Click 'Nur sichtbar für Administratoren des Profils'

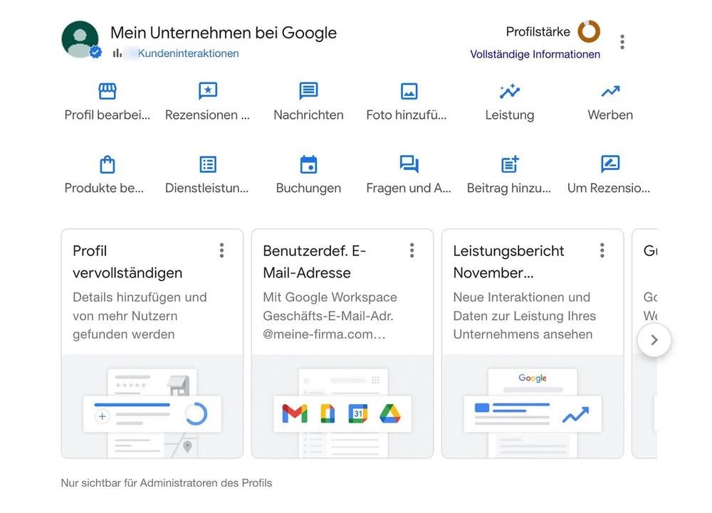tap(167, 483)
